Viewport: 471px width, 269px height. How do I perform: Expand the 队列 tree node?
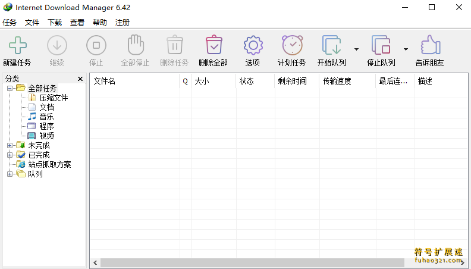click(10, 174)
